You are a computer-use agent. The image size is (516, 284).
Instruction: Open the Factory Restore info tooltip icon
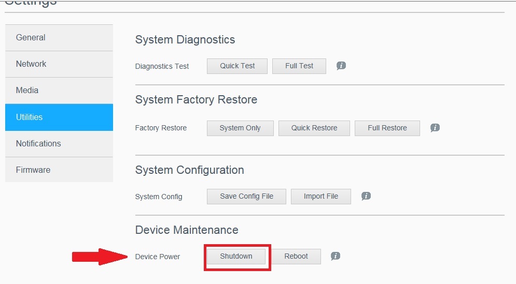coord(435,127)
